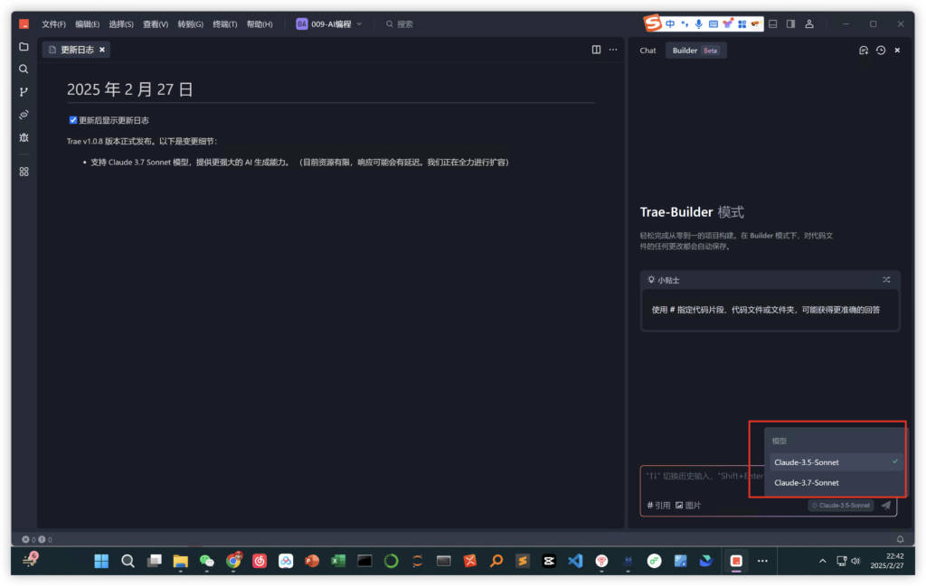Click the Trae logo in title bar

pos(24,23)
